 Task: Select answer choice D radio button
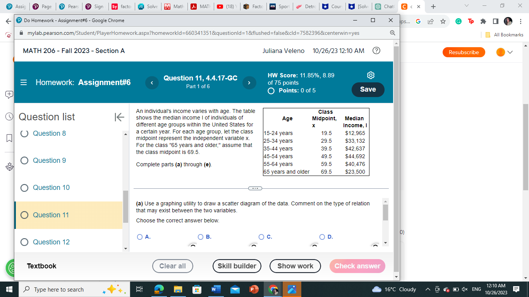pos(322,237)
